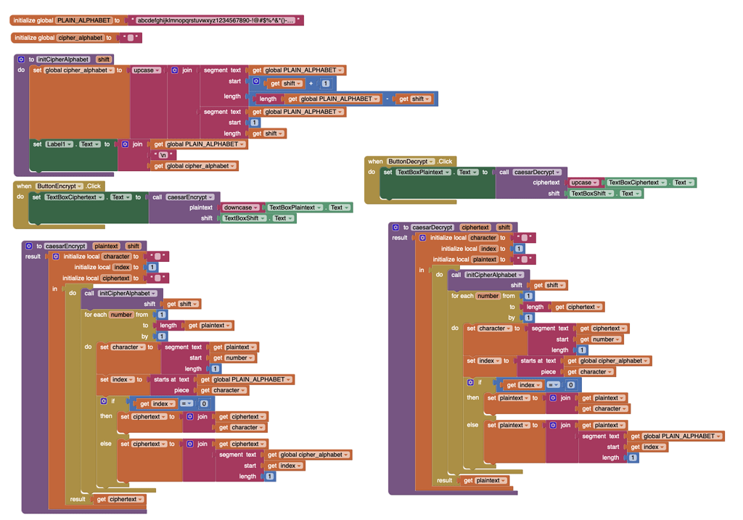The height and width of the screenshot is (520, 743).
Task: Open TextBoxPlaintext dropdown under downcase block
Action: click(x=295, y=207)
